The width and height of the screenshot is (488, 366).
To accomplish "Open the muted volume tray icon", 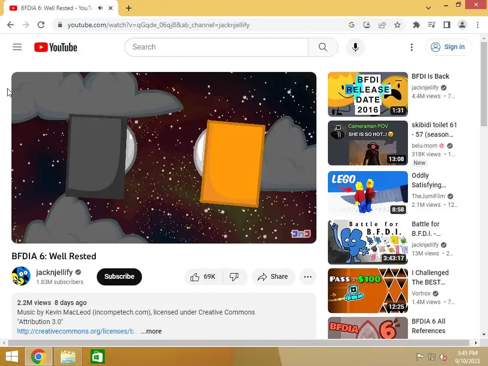I will click(x=443, y=357).
